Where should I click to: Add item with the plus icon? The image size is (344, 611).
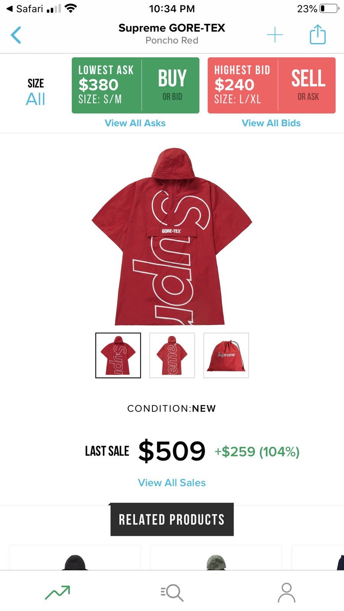tap(275, 35)
